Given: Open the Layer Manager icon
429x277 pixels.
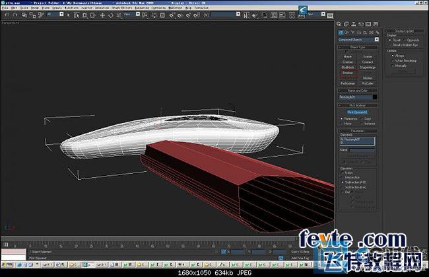Looking at the screenshot, I should tap(265, 15).
